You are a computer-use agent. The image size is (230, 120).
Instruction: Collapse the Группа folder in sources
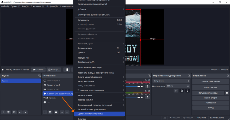[x=44, y=98]
